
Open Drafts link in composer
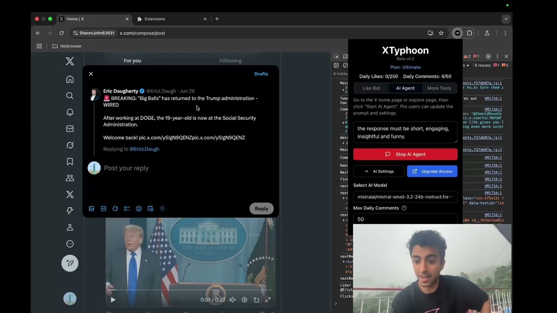tap(261, 74)
